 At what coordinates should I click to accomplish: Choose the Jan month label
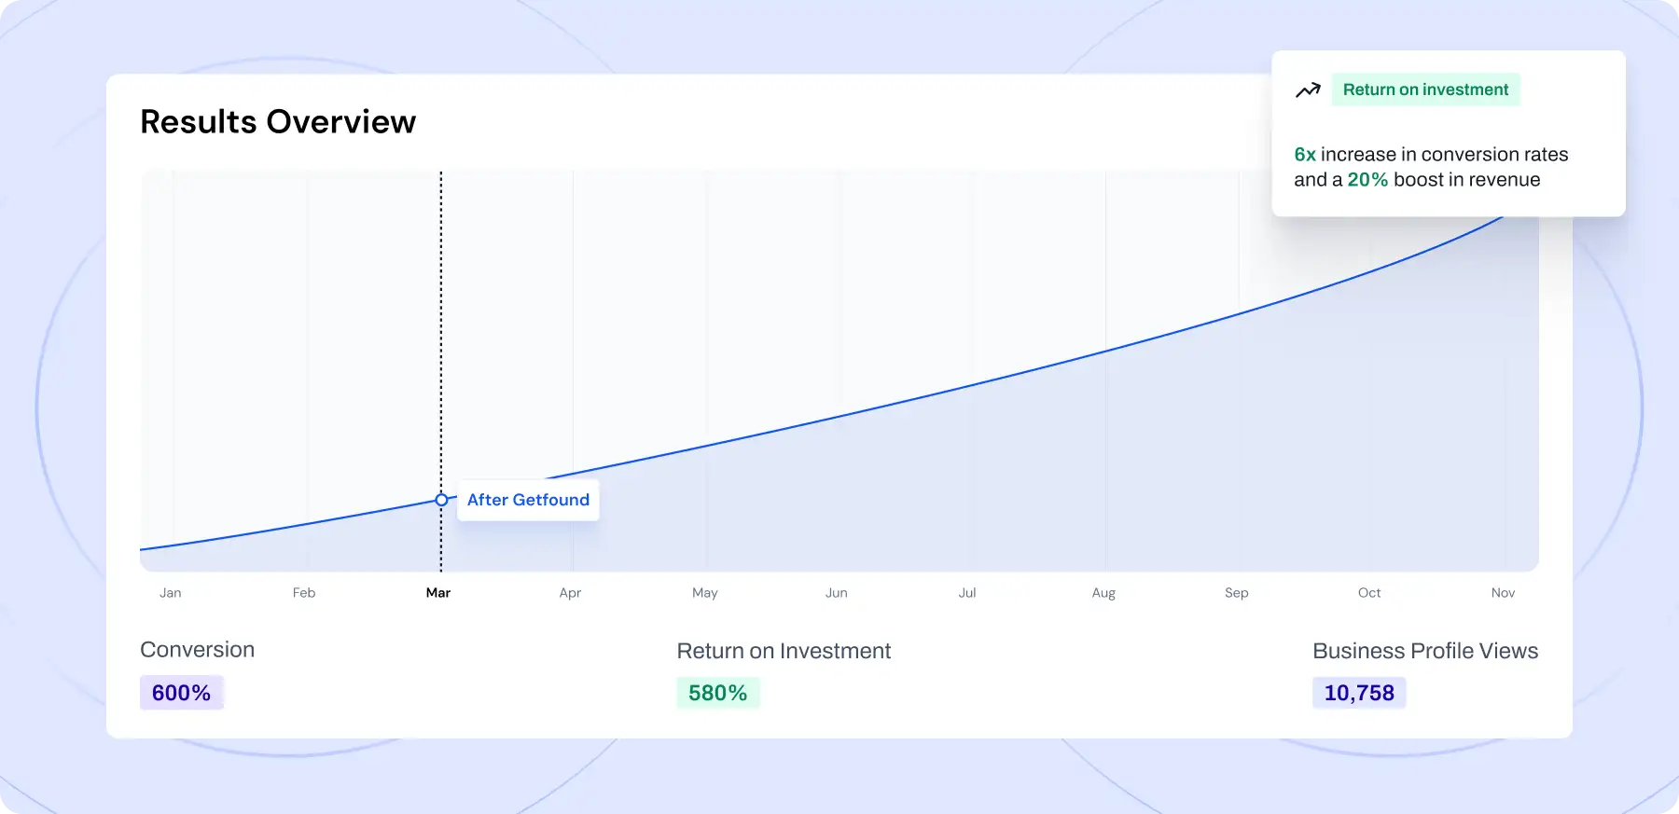tap(171, 593)
